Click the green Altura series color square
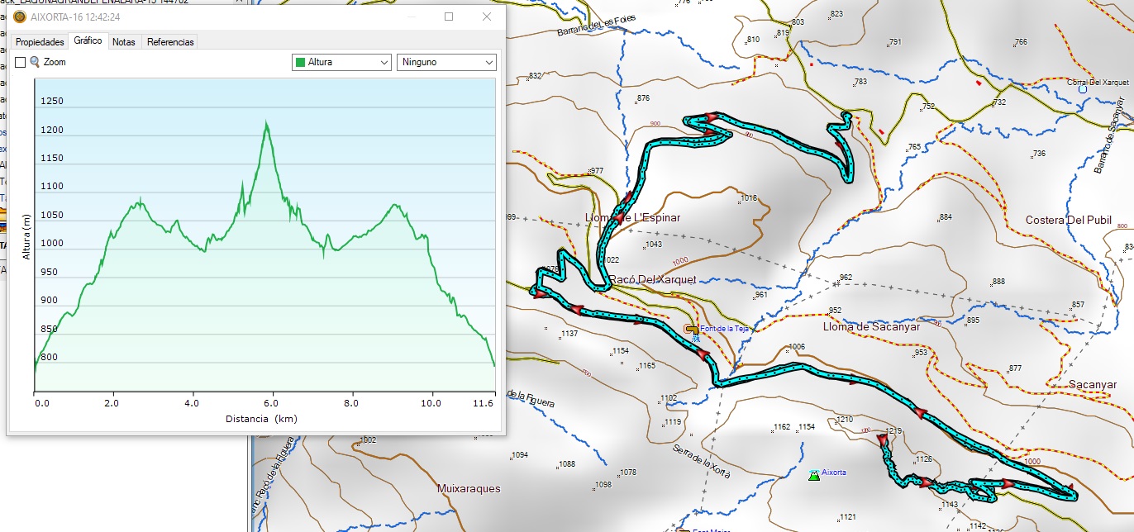This screenshot has height=532, width=1134. 301,62
